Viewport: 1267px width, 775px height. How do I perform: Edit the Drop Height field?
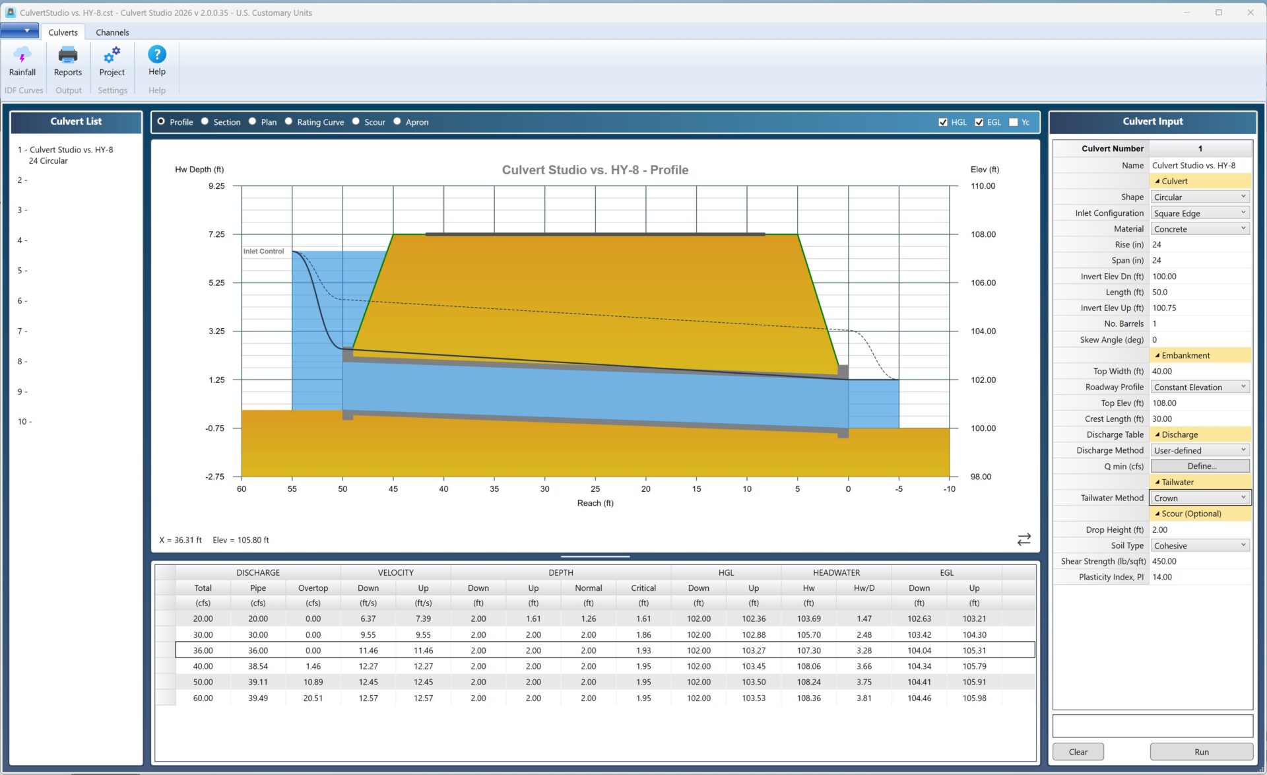point(1201,529)
